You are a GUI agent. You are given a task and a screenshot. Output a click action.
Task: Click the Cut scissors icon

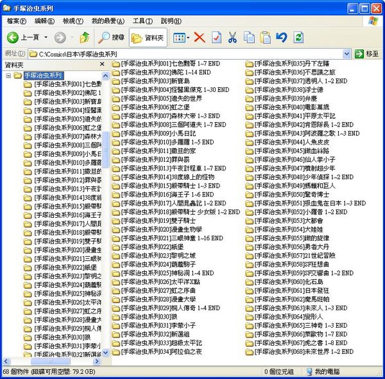(x=233, y=38)
